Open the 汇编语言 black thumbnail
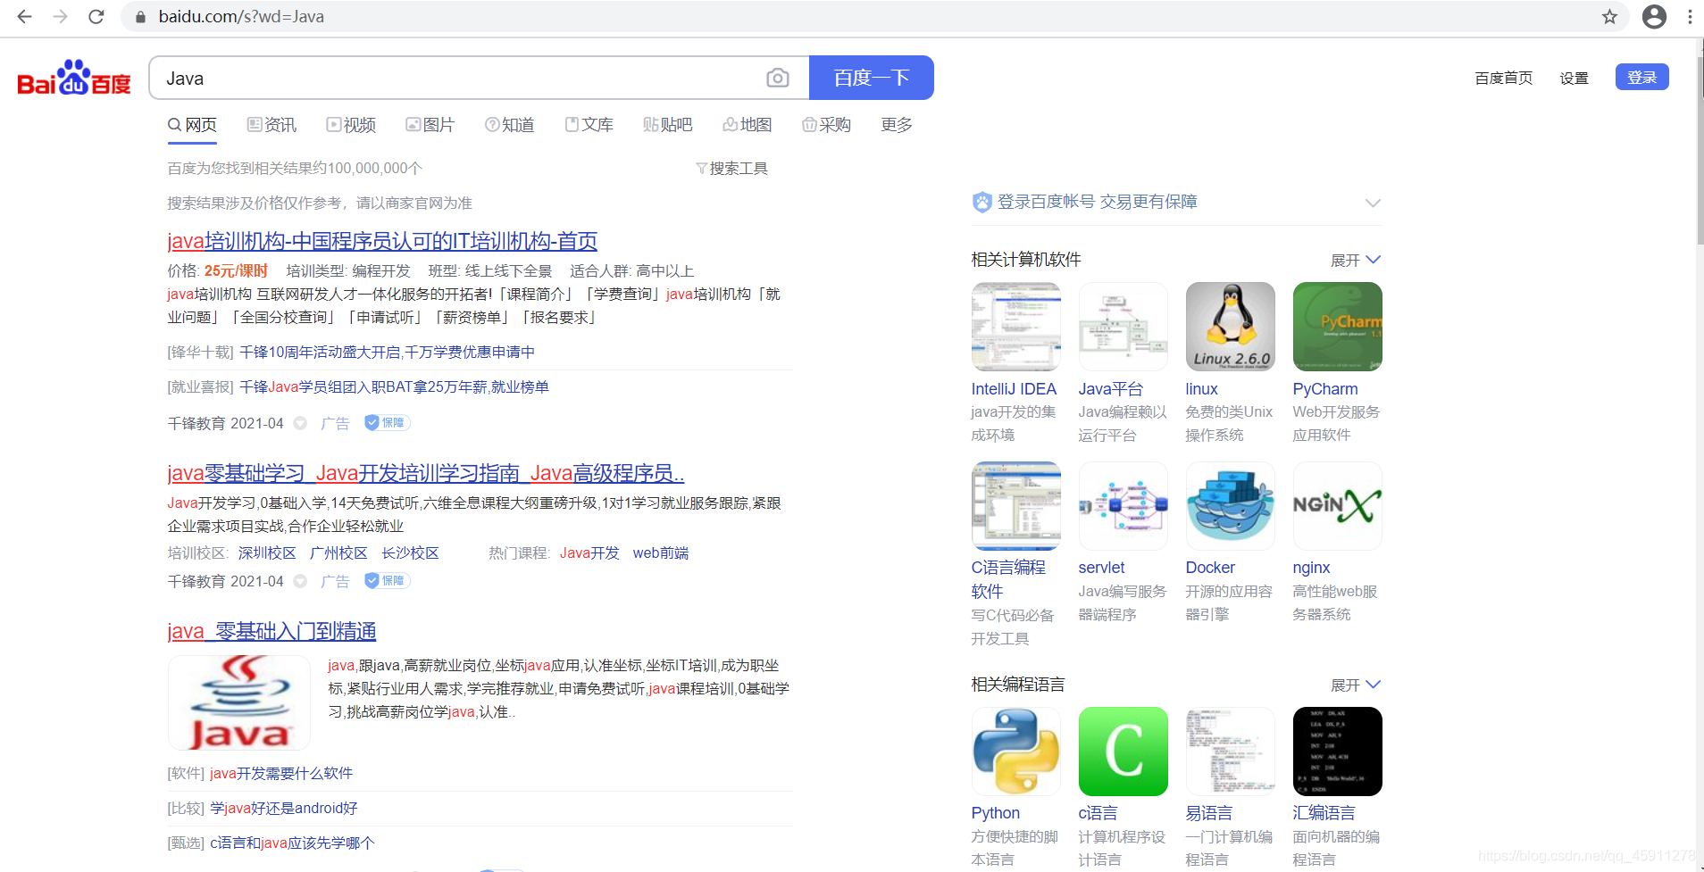The width and height of the screenshot is (1704, 872). click(x=1338, y=752)
